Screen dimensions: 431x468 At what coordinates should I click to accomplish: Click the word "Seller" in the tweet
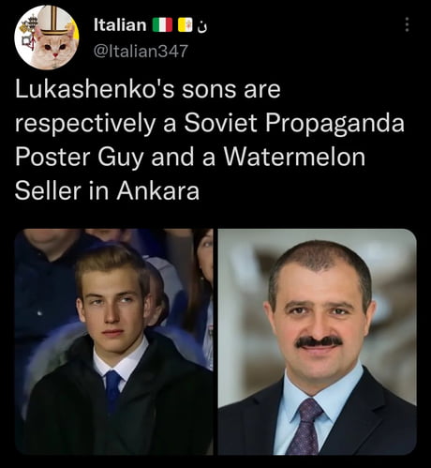(48, 190)
